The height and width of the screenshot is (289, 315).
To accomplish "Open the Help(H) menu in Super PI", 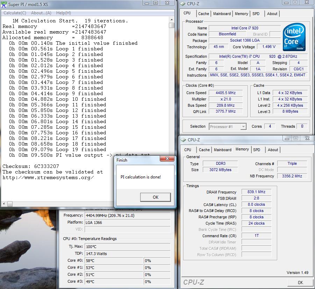I will [x=64, y=13].
